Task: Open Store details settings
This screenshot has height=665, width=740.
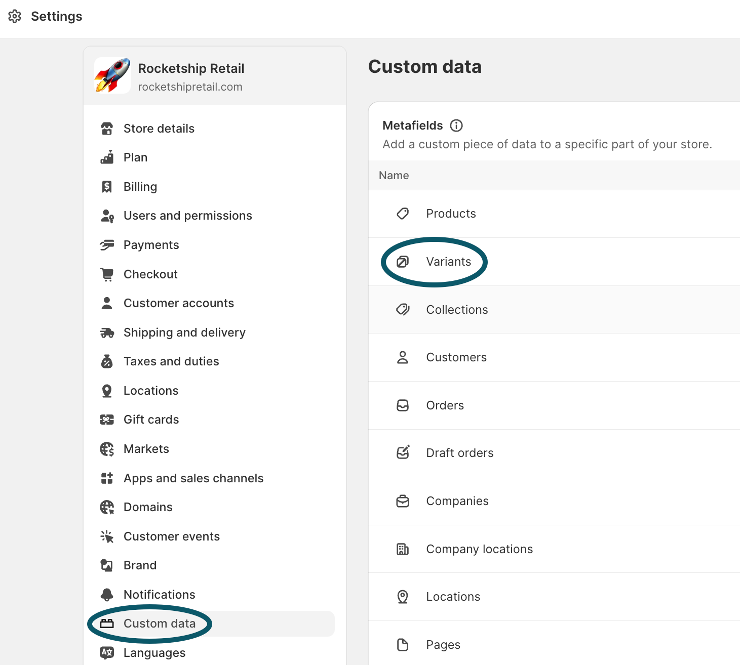Action: click(x=159, y=129)
